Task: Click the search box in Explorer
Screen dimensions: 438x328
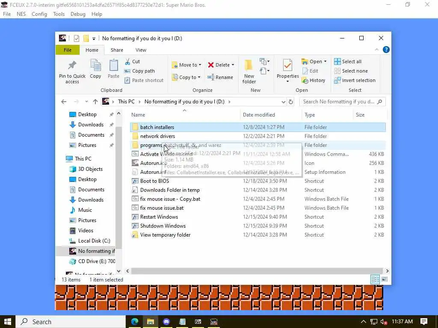Action: point(343,102)
